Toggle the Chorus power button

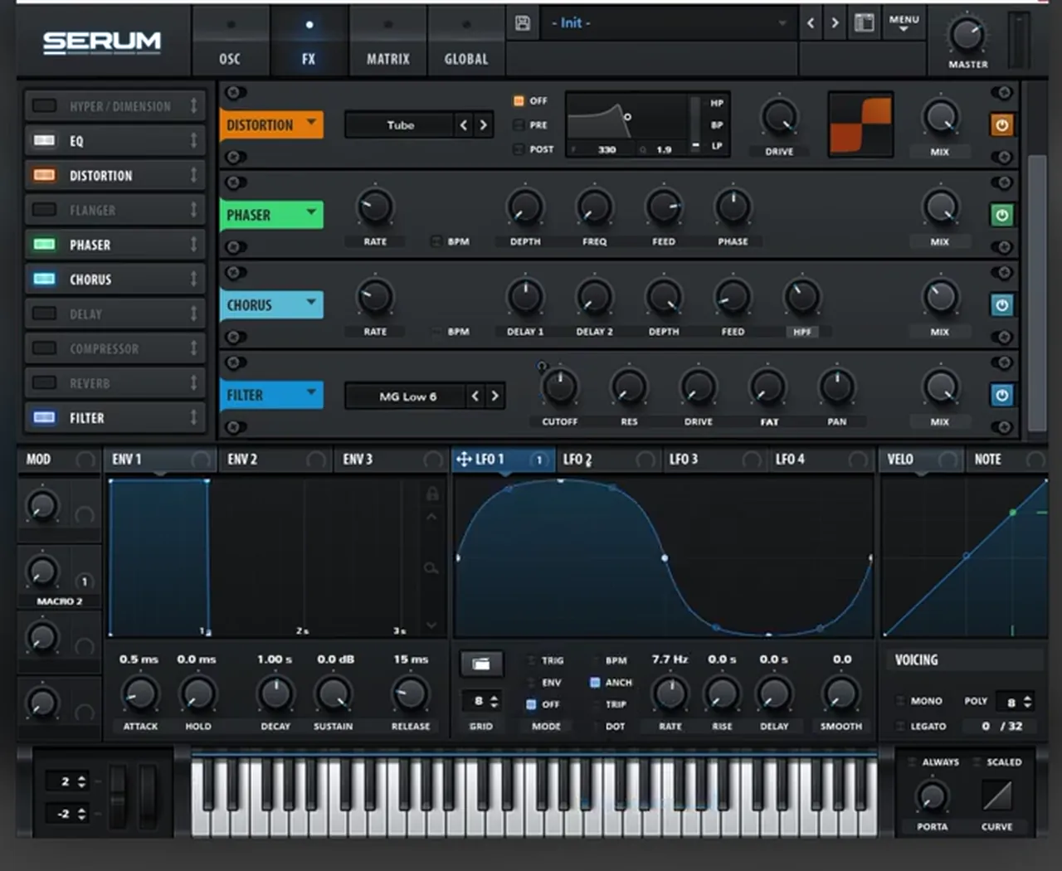pos(1001,305)
